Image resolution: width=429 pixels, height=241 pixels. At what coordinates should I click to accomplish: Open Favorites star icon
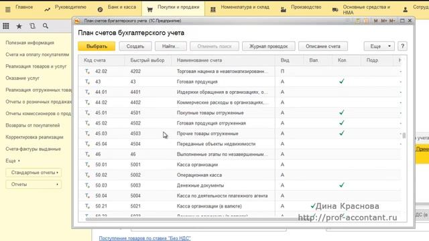(19, 26)
